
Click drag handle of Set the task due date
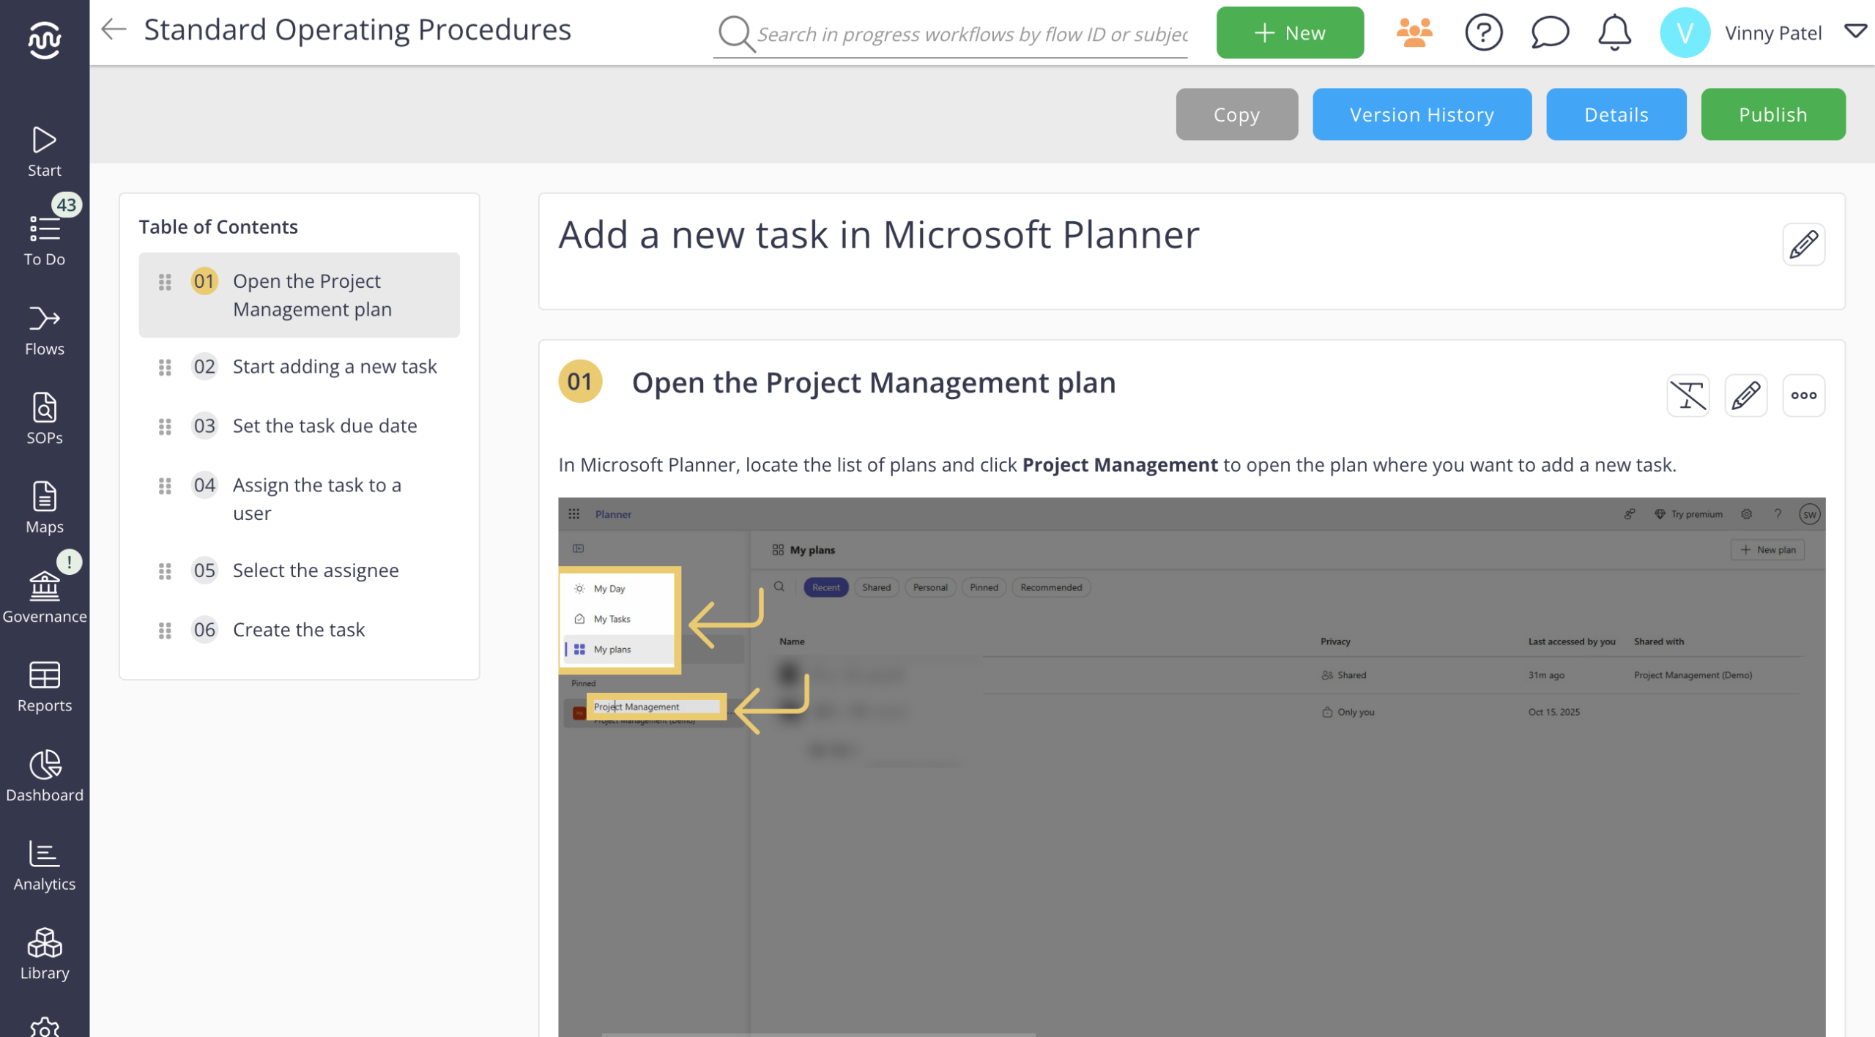tap(165, 426)
